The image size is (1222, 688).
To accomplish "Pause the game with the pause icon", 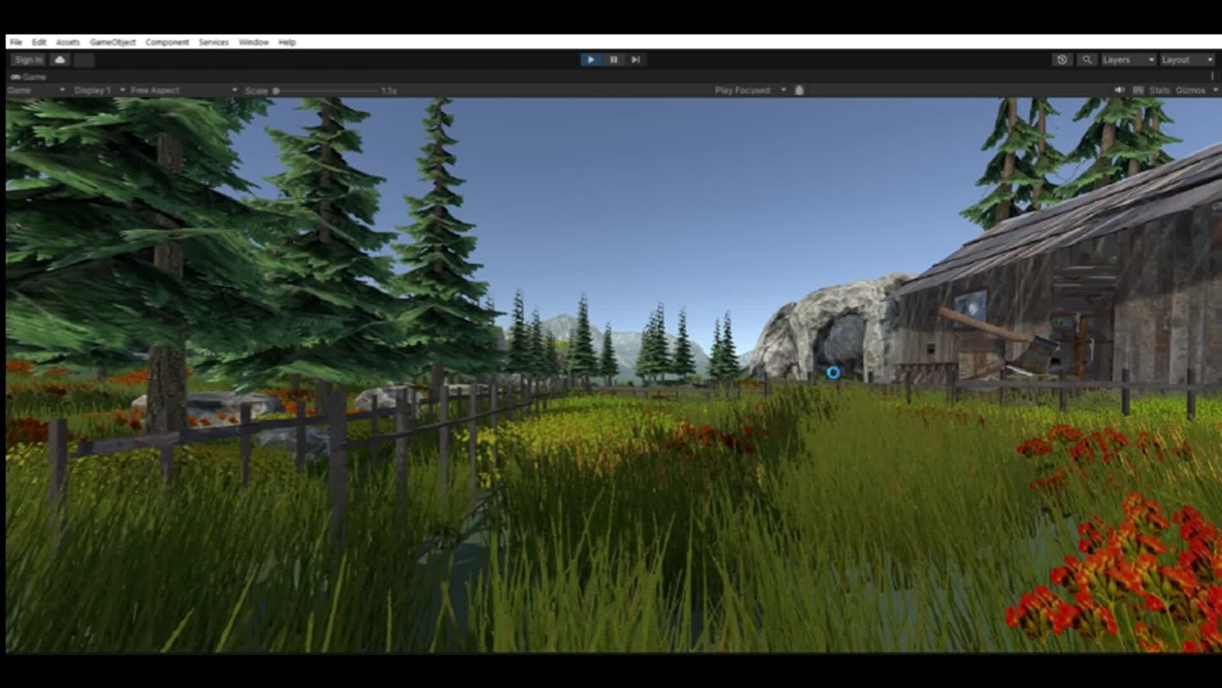I will [x=614, y=59].
